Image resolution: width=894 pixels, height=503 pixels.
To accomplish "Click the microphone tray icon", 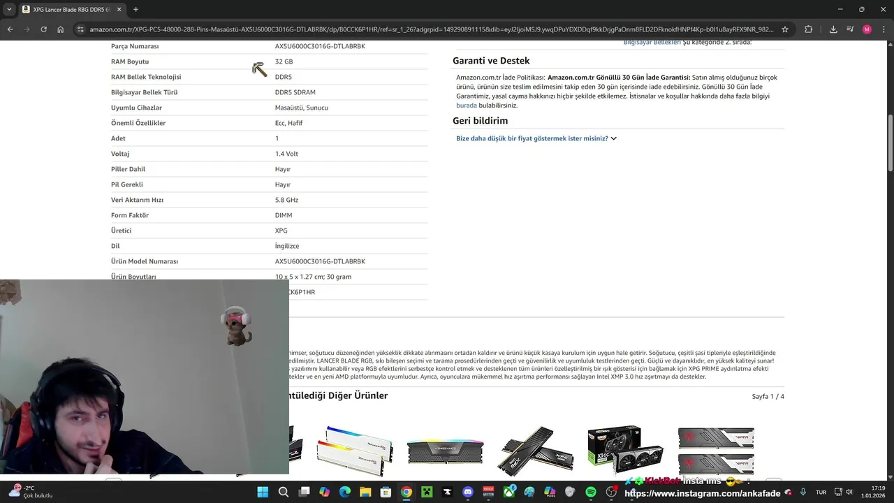I will click(x=803, y=492).
